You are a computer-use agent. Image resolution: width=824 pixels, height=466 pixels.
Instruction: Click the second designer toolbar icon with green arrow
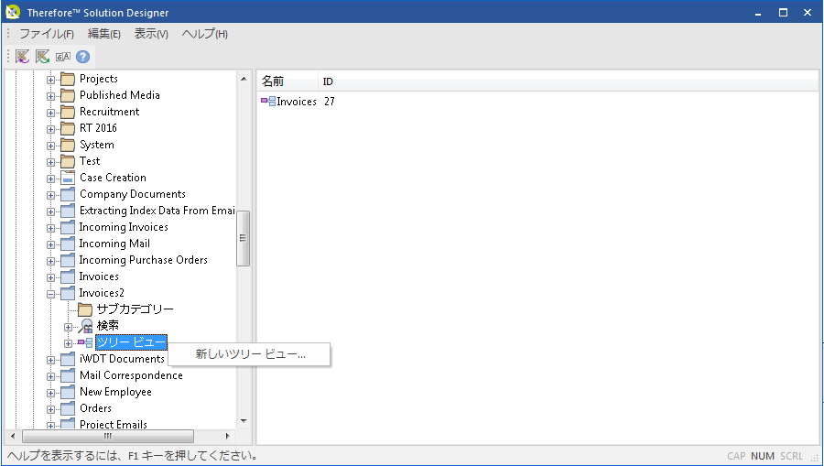42,56
